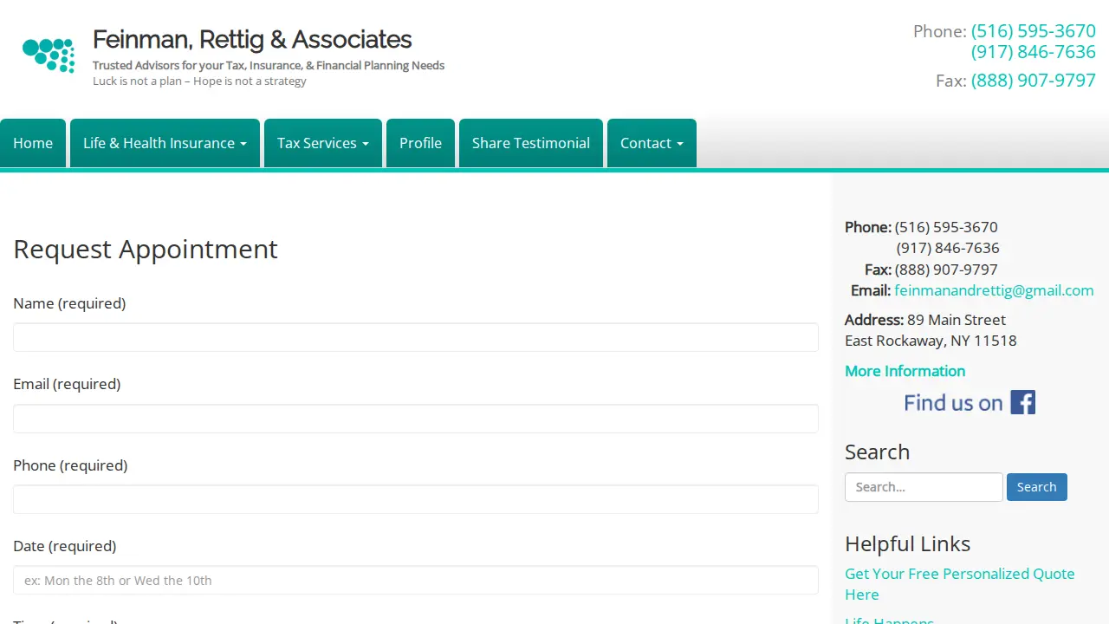
Task: Click the blue Search button
Action: pos(1037,487)
